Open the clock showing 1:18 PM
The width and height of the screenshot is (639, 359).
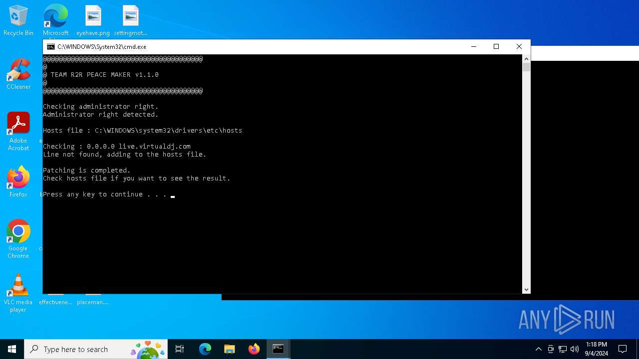coord(597,349)
